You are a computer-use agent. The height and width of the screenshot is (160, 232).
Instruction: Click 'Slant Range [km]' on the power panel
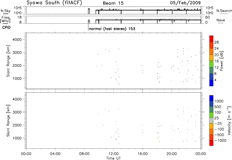pyautogui.click(x=8, y=61)
